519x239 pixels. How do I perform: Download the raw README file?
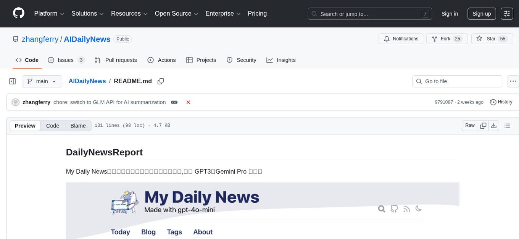point(494,125)
